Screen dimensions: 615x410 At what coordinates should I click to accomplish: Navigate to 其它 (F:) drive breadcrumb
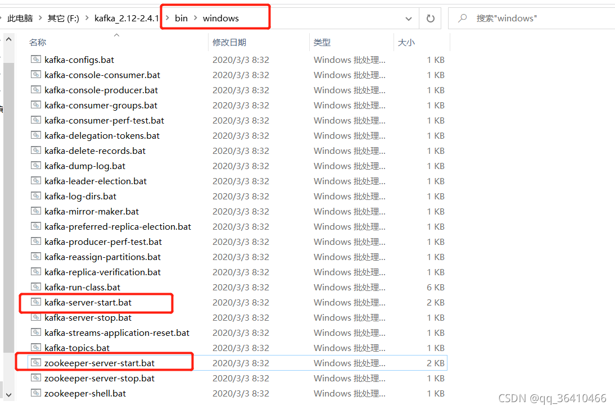pyautogui.click(x=63, y=19)
